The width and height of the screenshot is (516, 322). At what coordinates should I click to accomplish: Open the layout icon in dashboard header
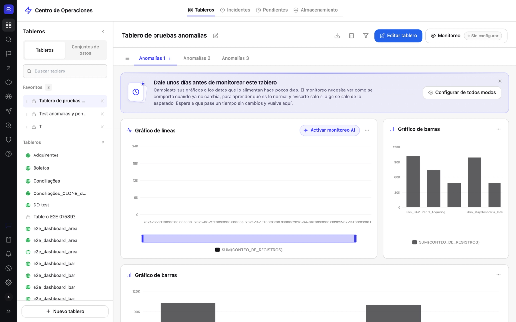(352, 36)
